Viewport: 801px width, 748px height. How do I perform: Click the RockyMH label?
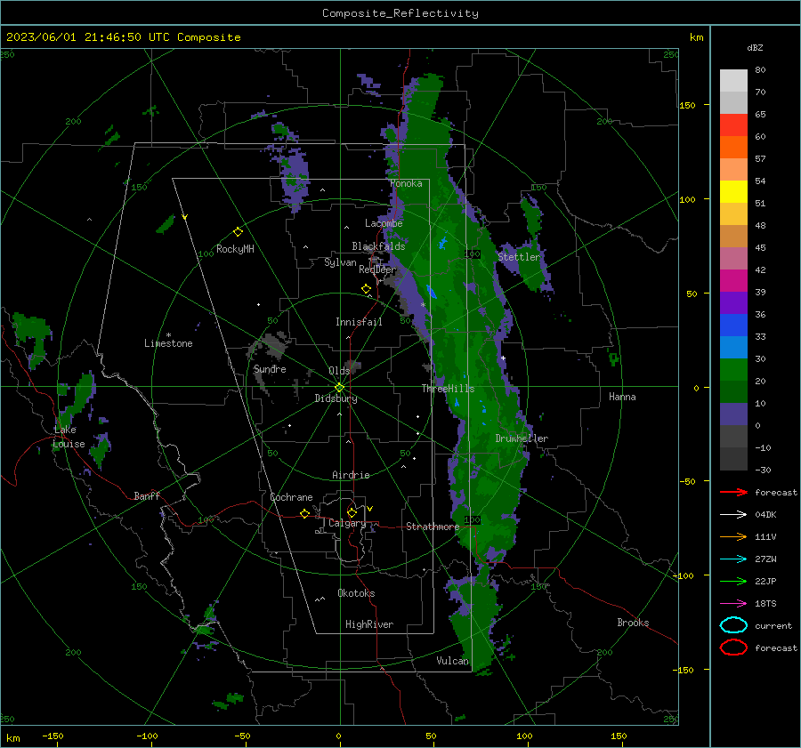[235, 249]
